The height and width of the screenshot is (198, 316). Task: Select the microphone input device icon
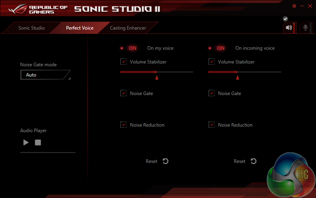coord(305,28)
